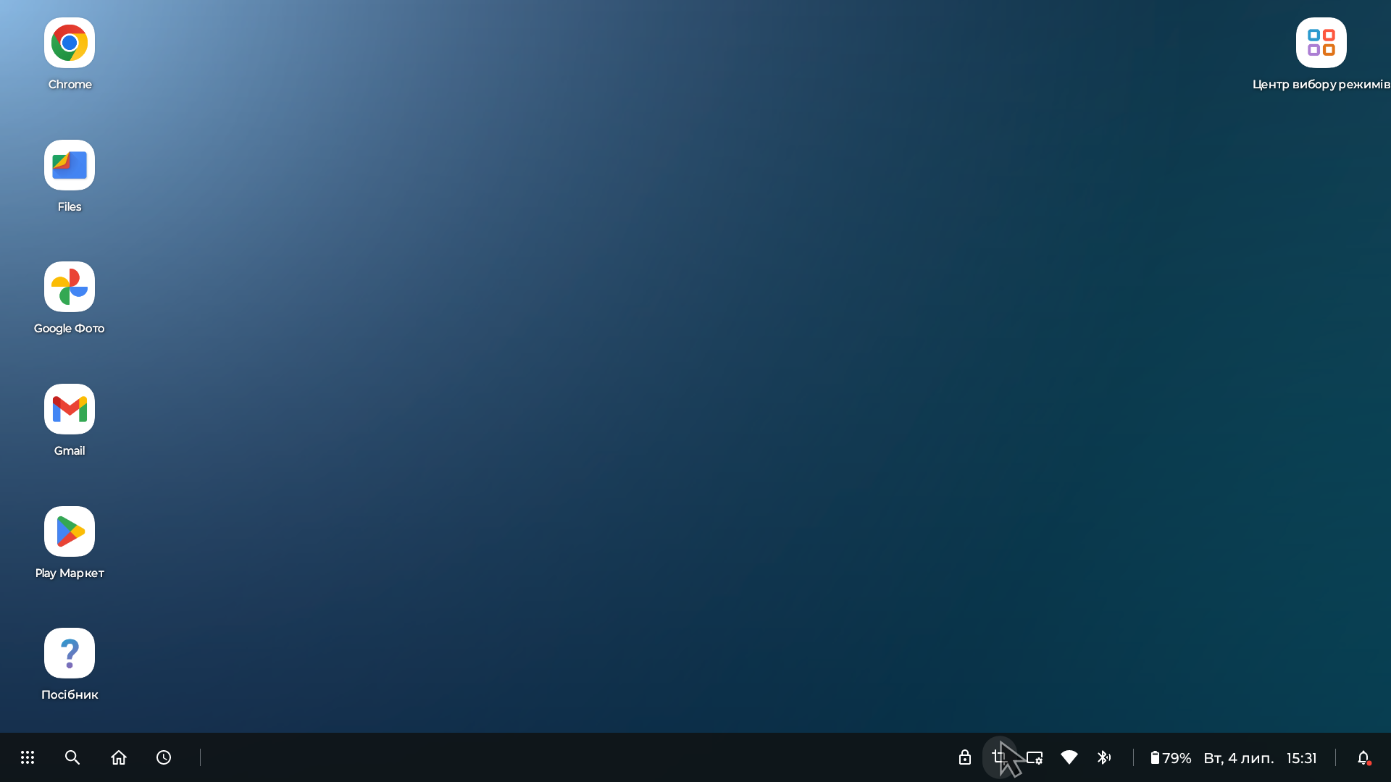The height and width of the screenshot is (782, 1391).
Task: Open Центр вибору режимів
Action: [1321, 43]
